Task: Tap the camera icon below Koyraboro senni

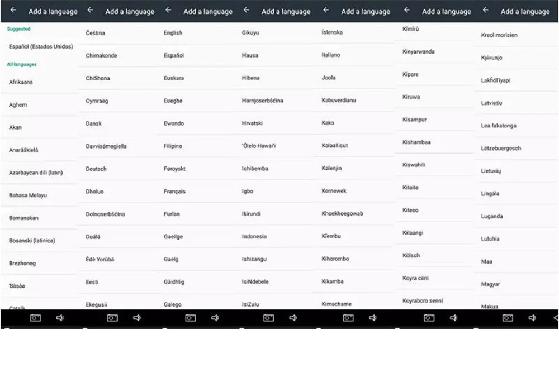Action: [x=429, y=318]
